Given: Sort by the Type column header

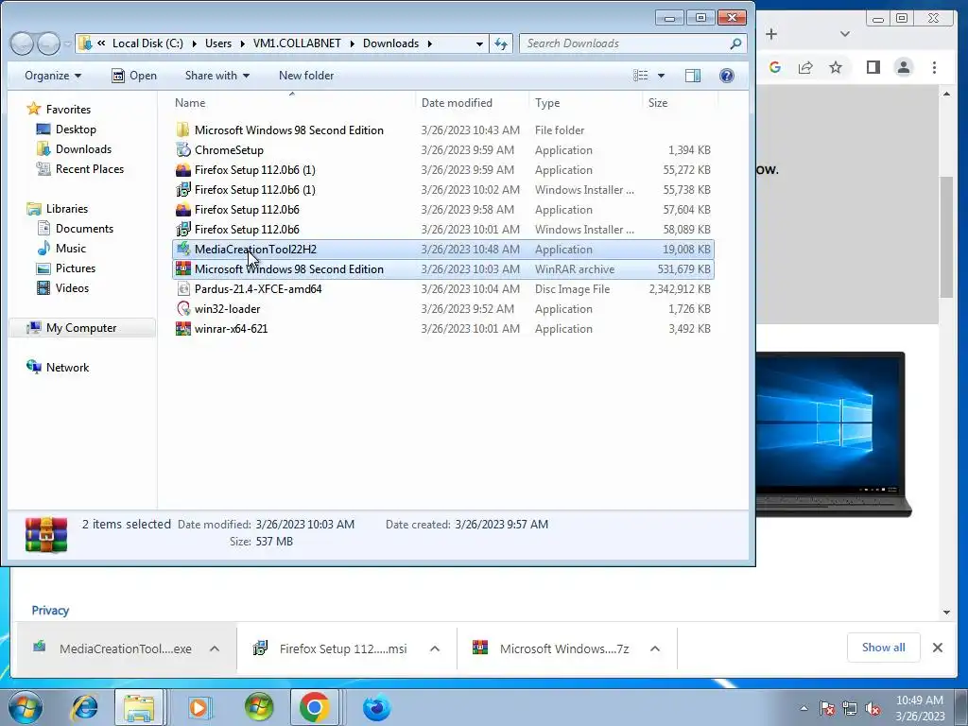Looking at the screenshot, I should click(585, 103).
